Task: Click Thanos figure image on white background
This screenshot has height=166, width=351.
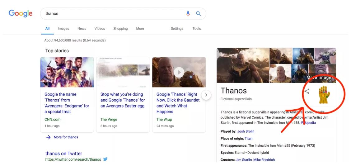Action: pyautogui.click(x=325, y=55)
